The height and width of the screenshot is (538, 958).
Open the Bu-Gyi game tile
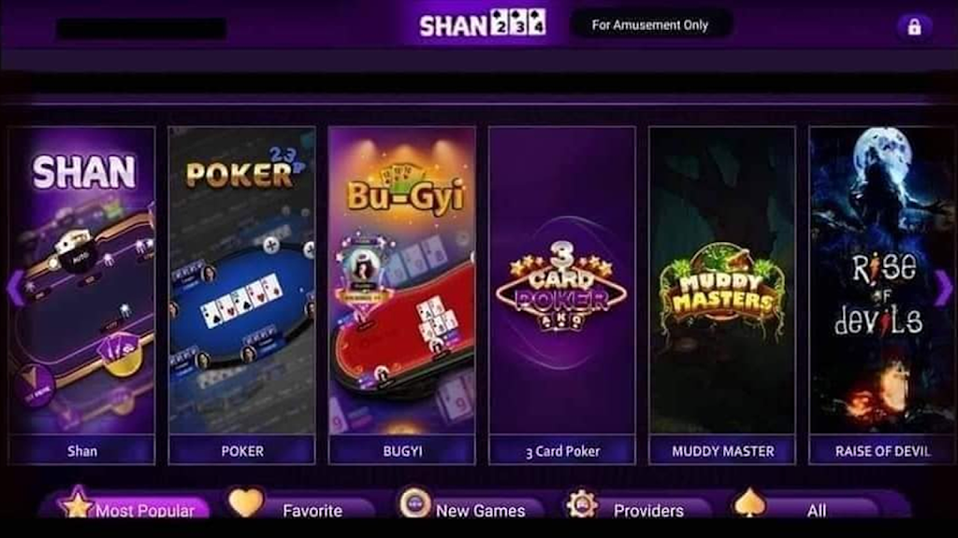pyautogui.click(x=402, y=296)
